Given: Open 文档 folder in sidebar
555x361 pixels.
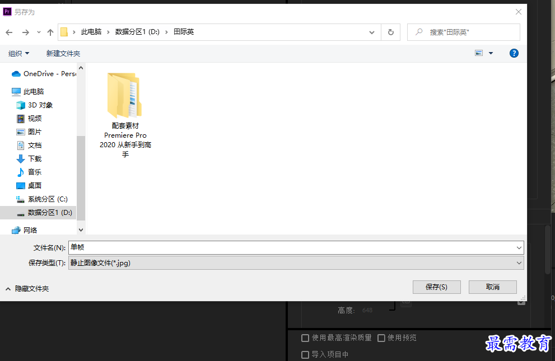Looking at the screenshot, I should tap(29, 146).
